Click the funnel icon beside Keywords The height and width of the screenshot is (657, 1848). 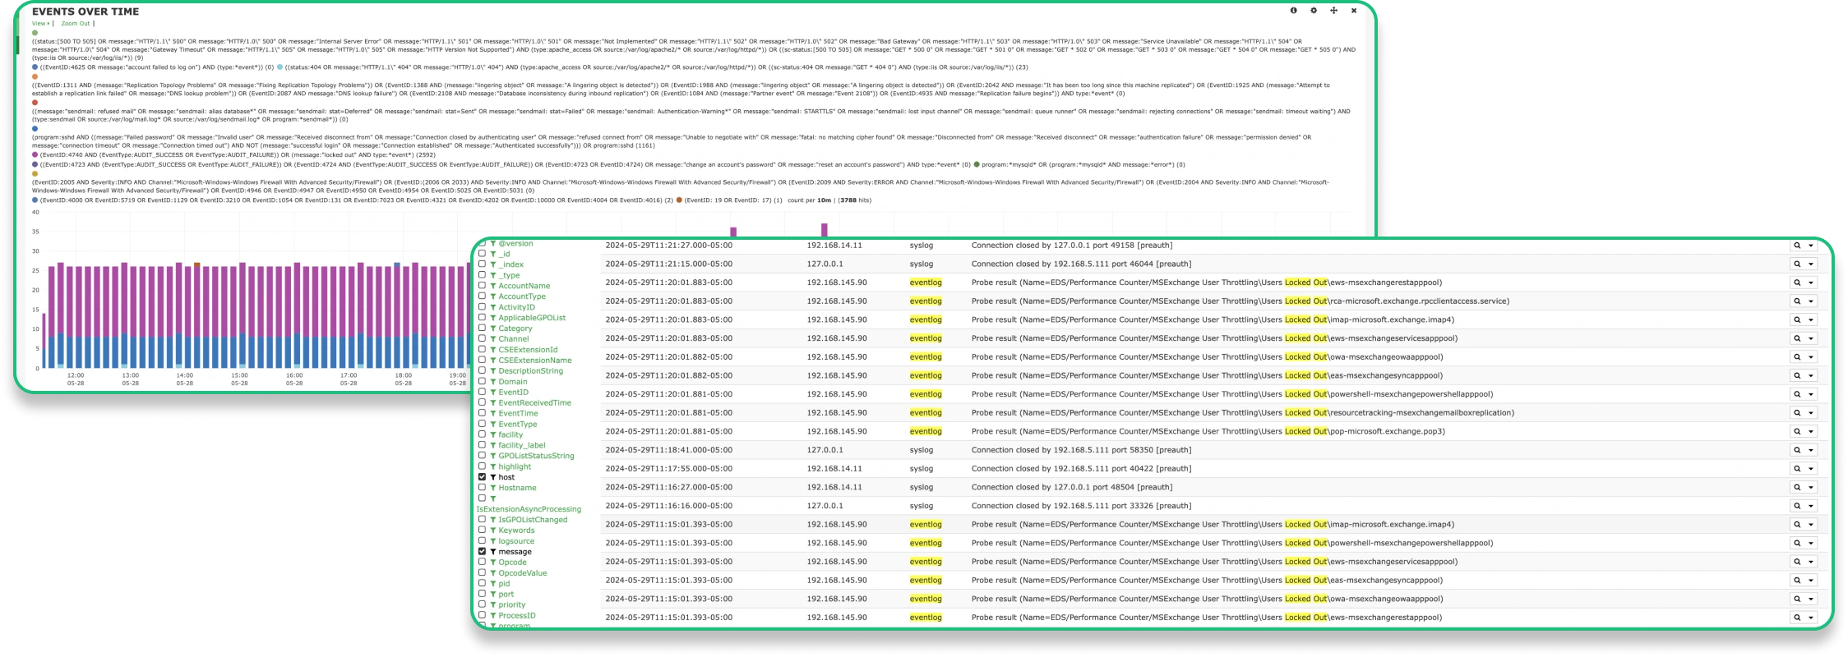pos(493,531)
